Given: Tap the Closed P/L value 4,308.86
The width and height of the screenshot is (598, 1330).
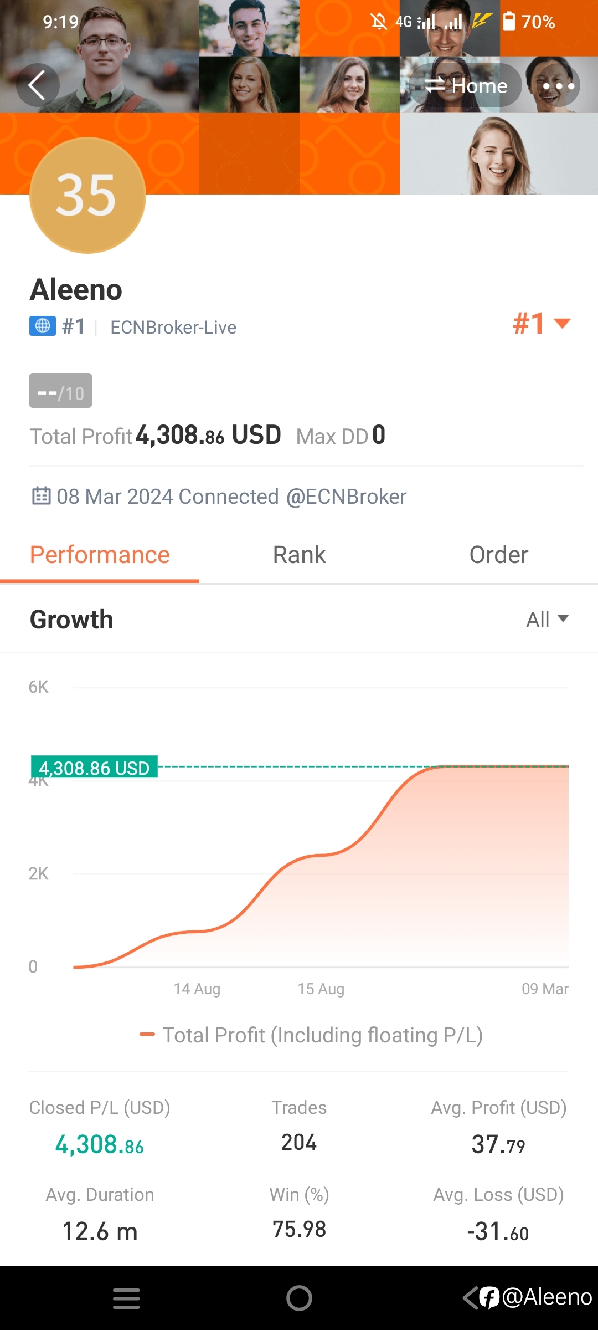Looking at the screenshot, I should pyautogui.click(x=100, y=1144).
